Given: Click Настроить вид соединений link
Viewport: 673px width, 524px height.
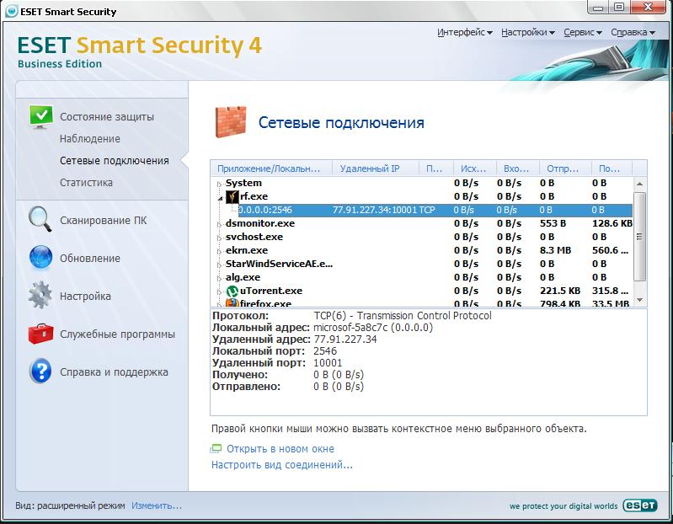Looking at the screenshot, I should tap(281, 464).
